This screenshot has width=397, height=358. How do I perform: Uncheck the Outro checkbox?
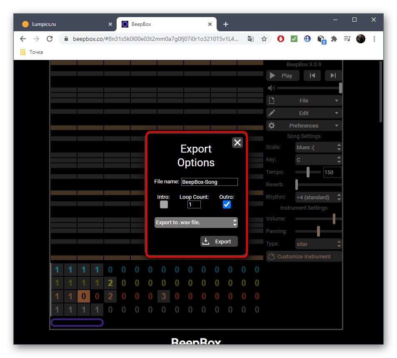coord(227,204)
